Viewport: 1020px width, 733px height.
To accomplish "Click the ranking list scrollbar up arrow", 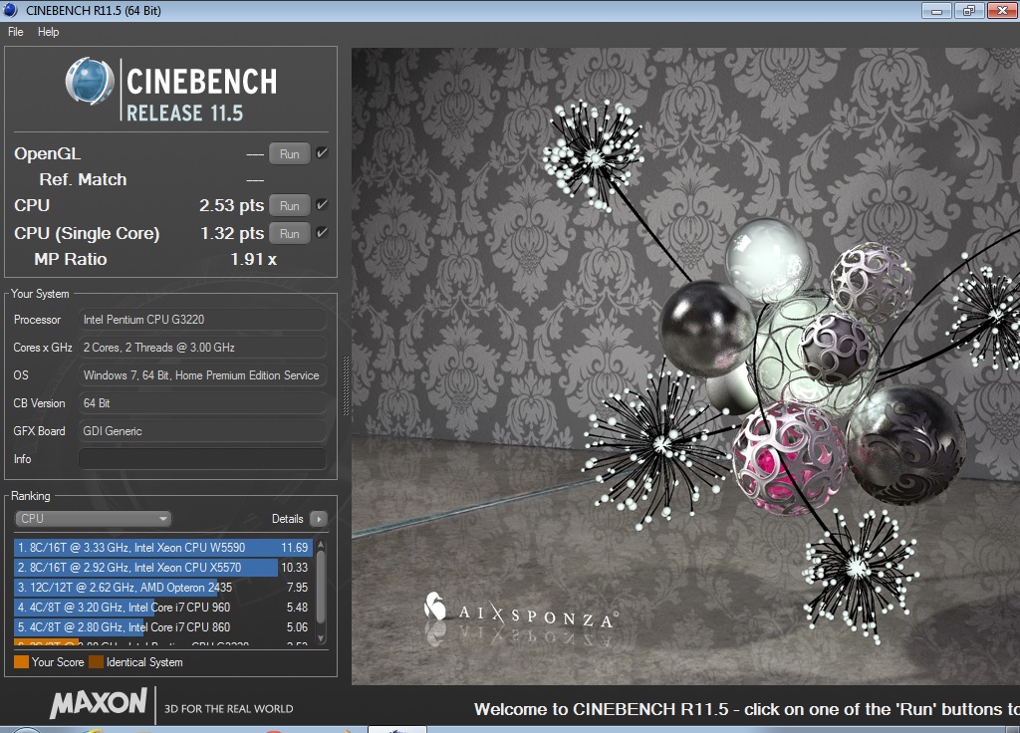I will 321,545.
